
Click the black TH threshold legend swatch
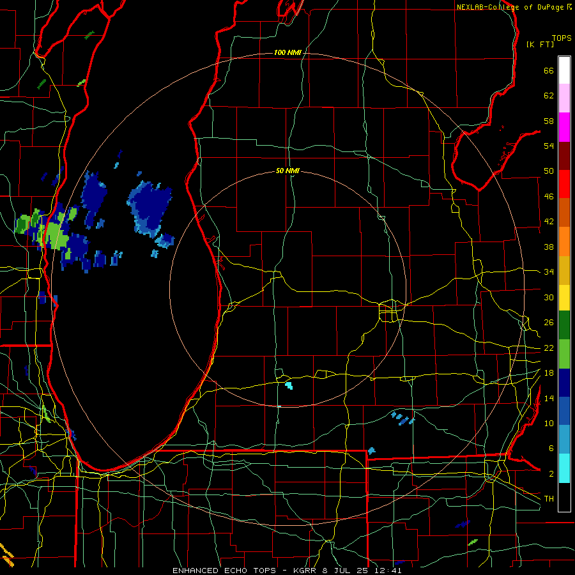point(564,497)
